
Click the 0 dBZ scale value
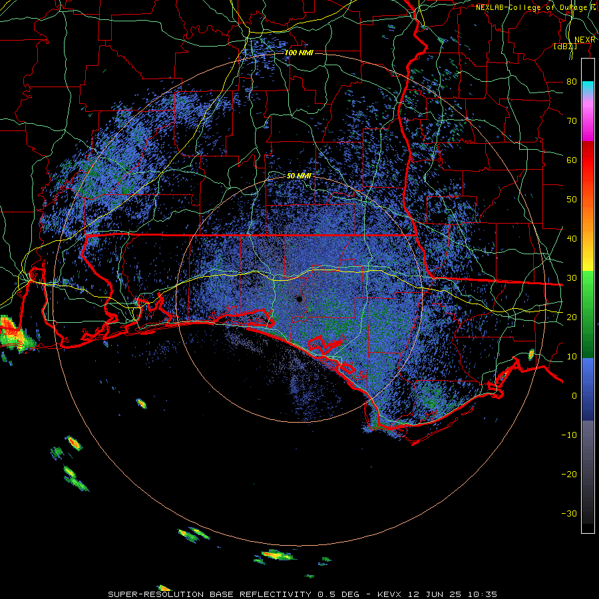coord(574,396)
